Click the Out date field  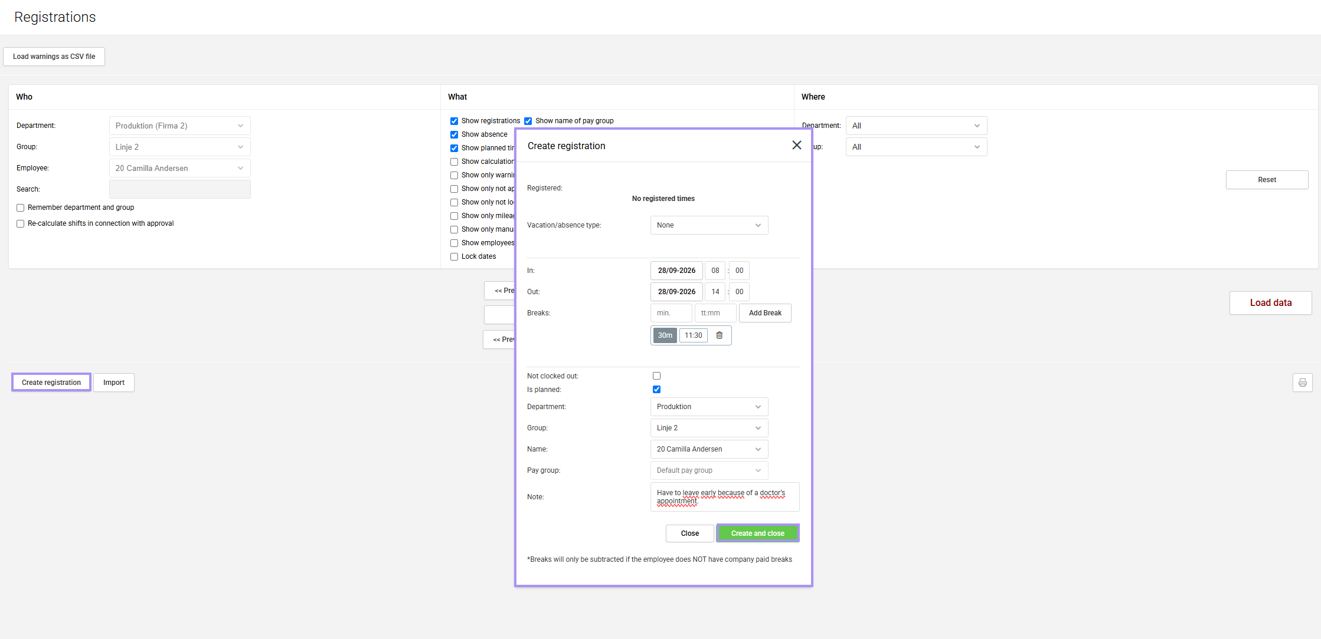click(676, 292)
